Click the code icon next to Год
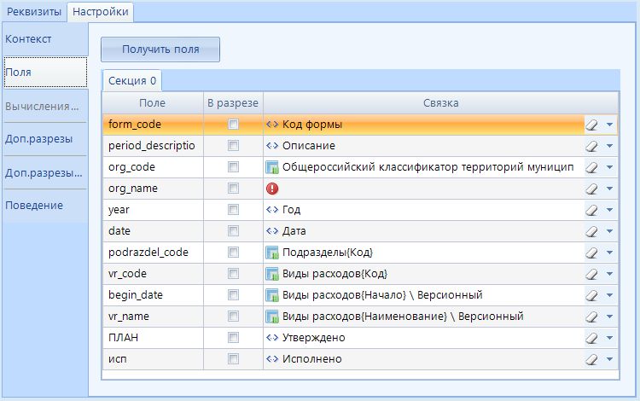 coord(272,210)
